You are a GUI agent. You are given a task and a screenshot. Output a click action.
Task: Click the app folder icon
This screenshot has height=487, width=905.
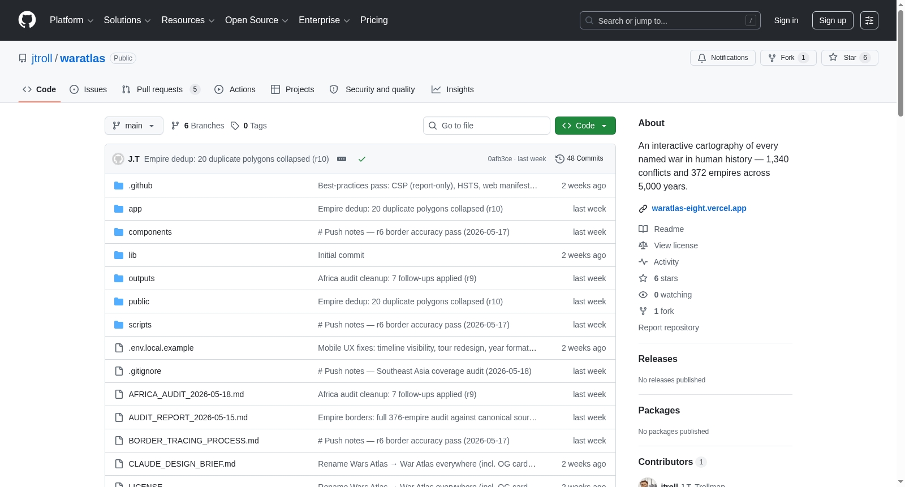coord(119,209)
